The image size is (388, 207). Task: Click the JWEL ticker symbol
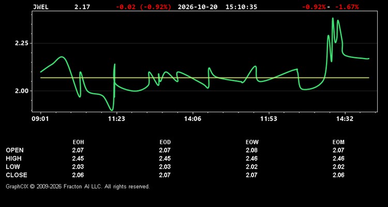[41, 7]
